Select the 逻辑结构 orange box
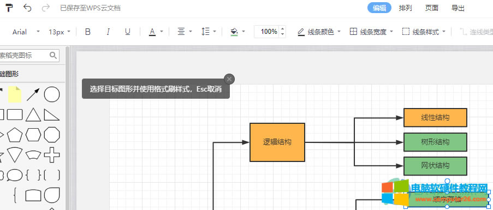This screenshot has height=210, width=493. tap(277, 142)
